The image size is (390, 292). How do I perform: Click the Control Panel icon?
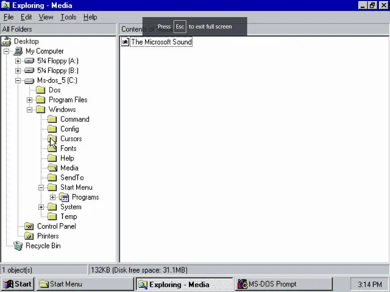(29, 226)
